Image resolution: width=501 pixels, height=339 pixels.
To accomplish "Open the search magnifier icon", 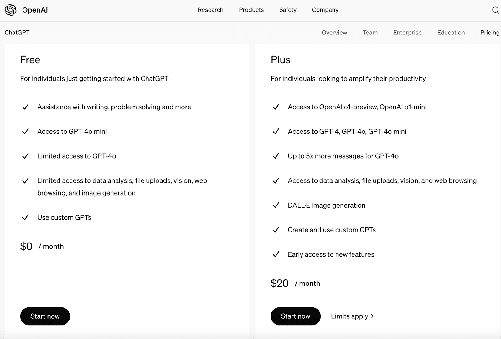I will [495, 10].
